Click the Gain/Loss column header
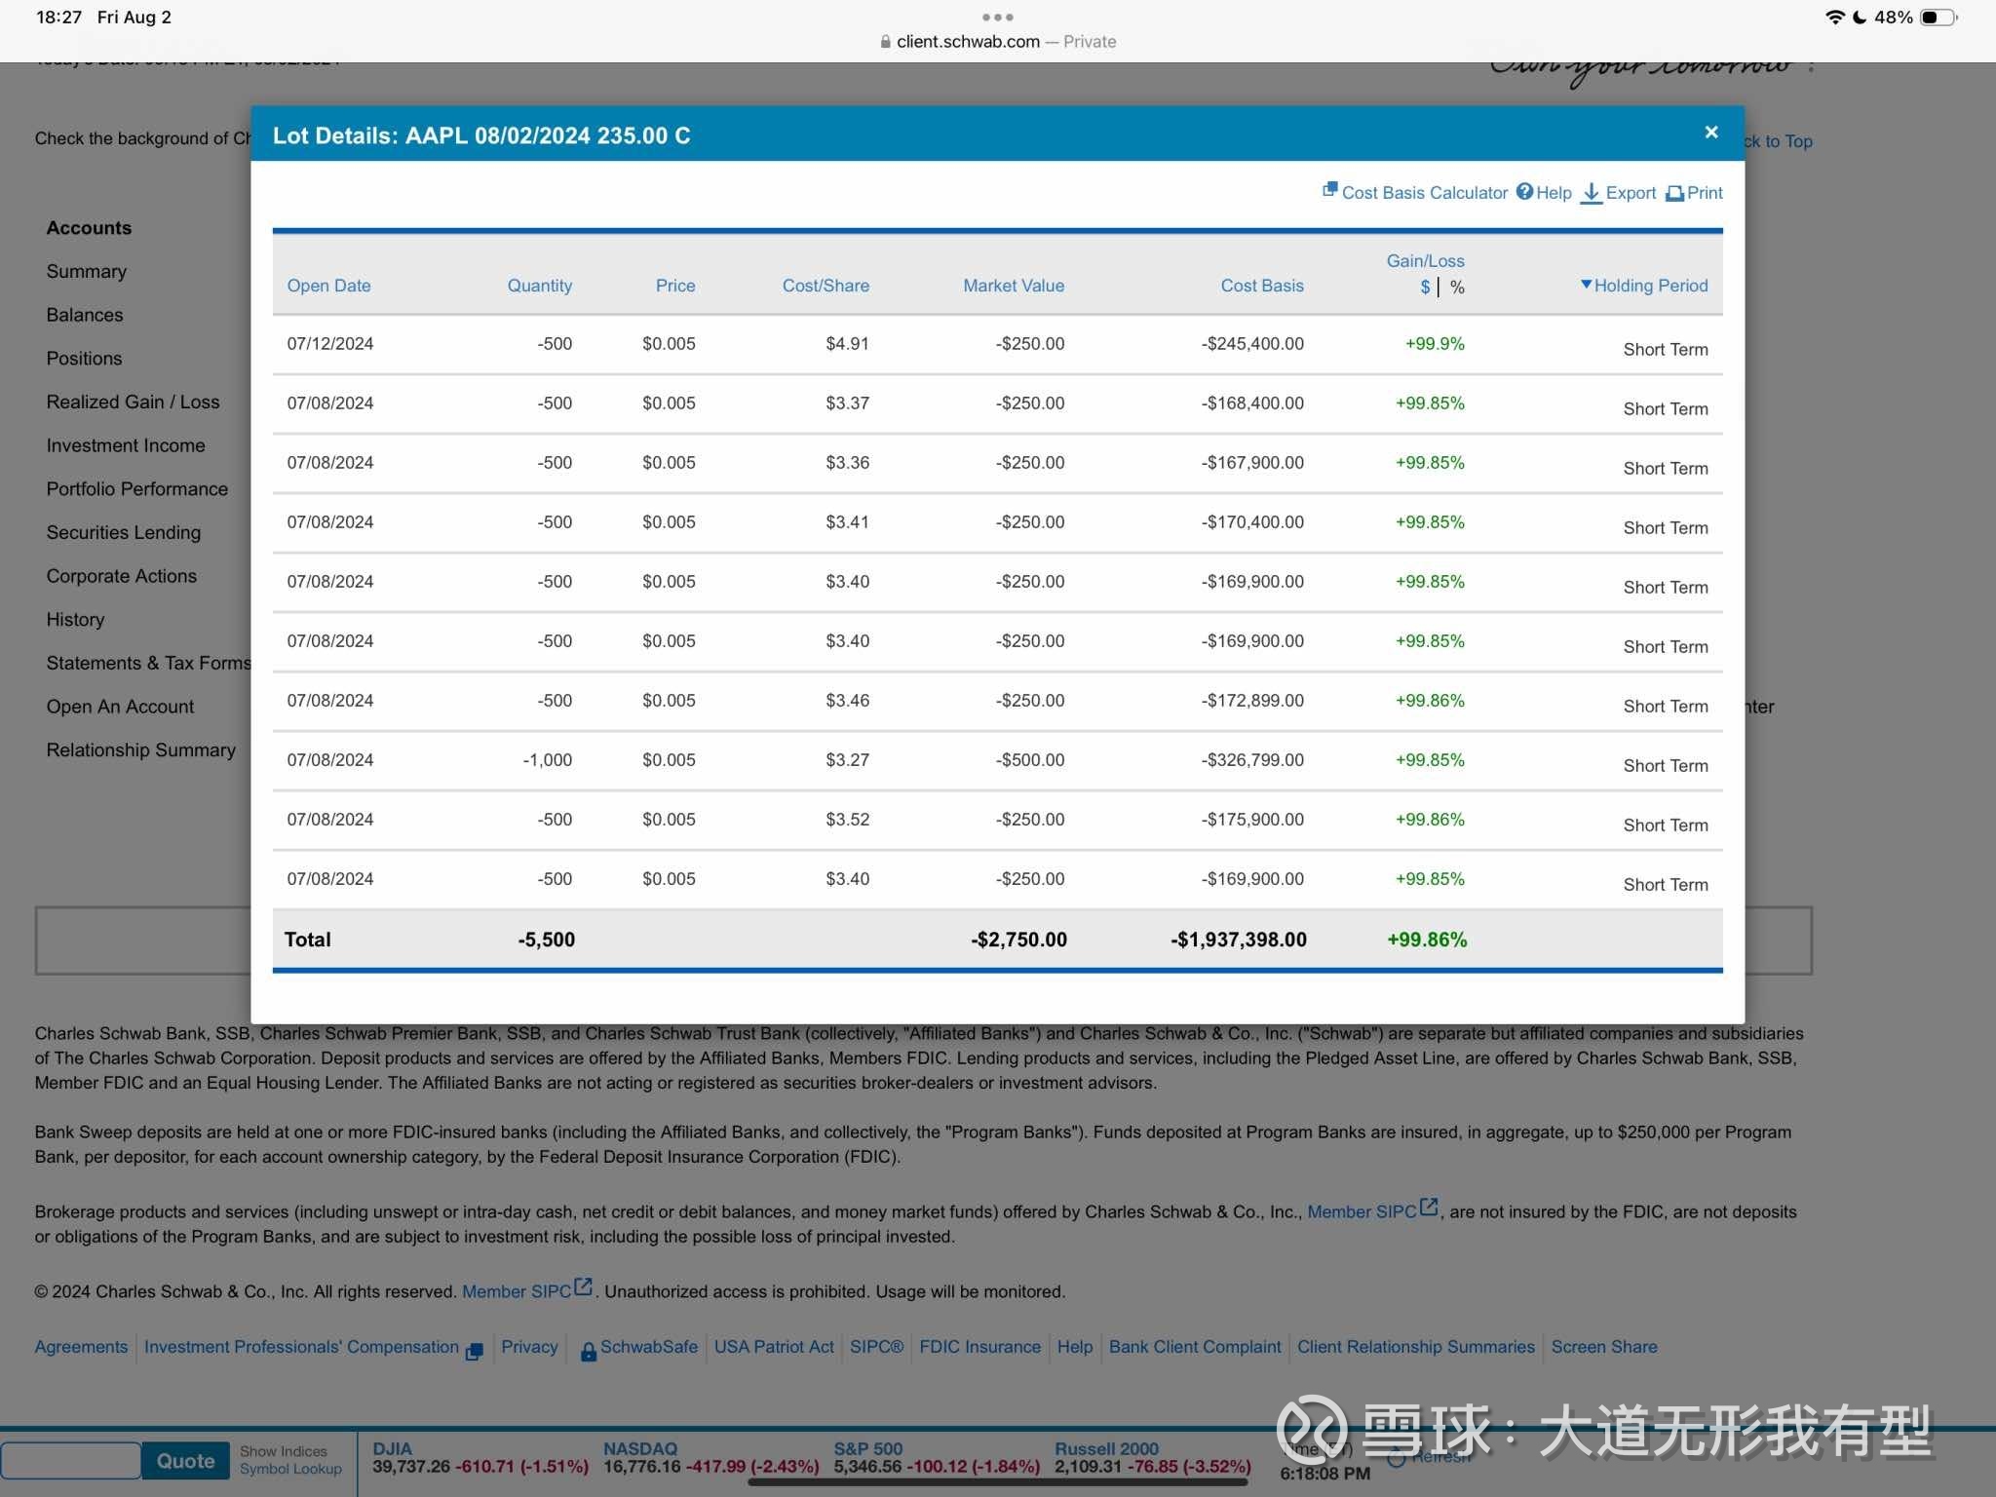 click(x=1425, y=261)
